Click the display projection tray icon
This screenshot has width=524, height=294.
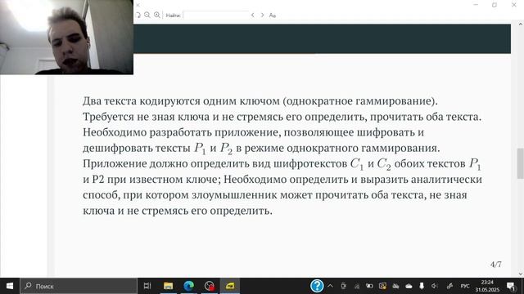(344, 286)
